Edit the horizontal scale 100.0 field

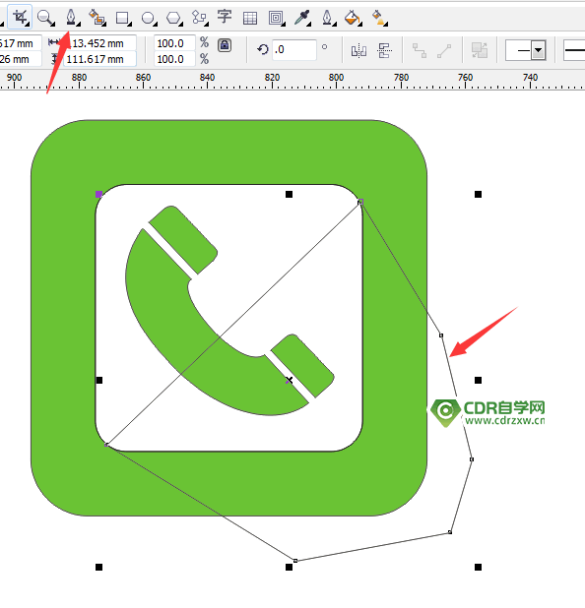pos(174,43)
